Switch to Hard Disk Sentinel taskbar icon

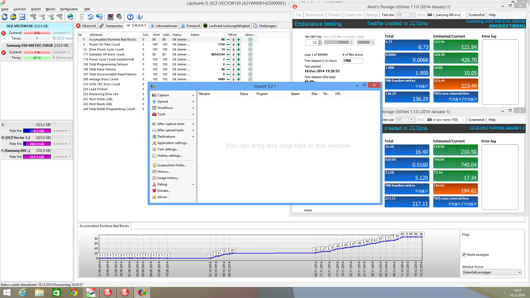point(91,292)
